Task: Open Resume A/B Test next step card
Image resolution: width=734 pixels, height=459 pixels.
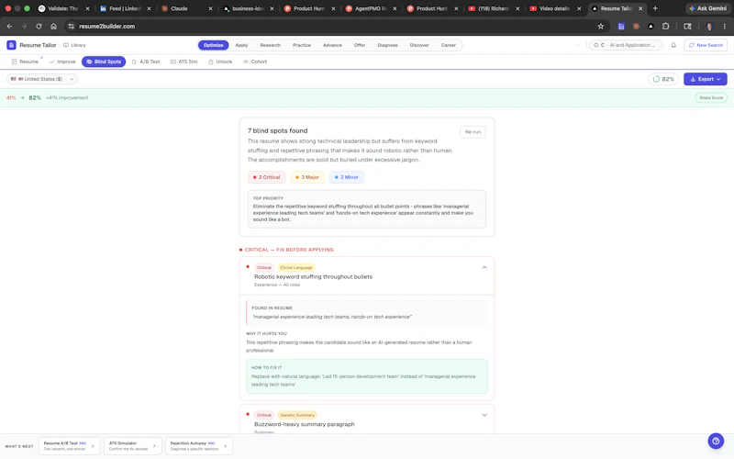Action: click(69, 446)
